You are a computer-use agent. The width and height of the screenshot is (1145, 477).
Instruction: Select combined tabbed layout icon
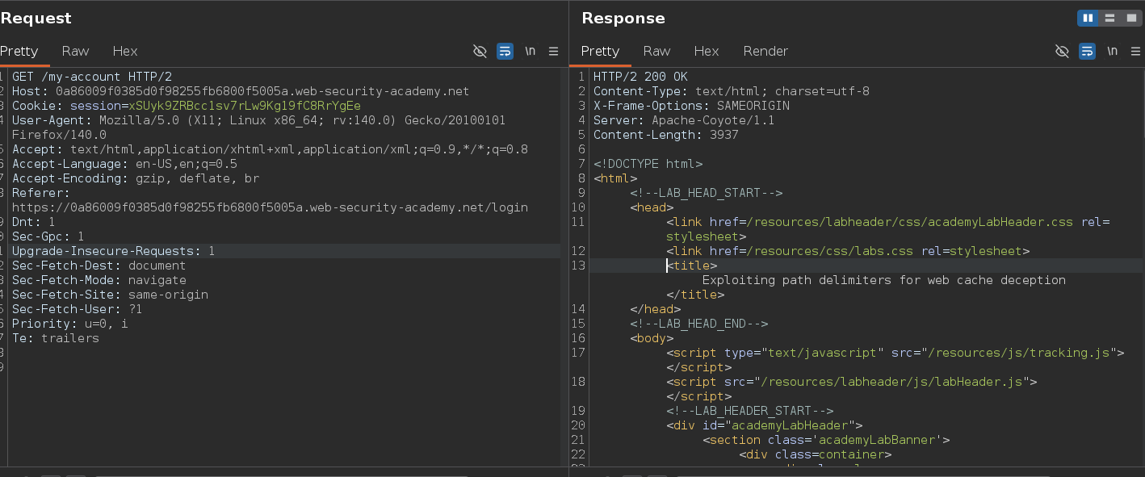pyautogui.click(x=1130, y=18)
